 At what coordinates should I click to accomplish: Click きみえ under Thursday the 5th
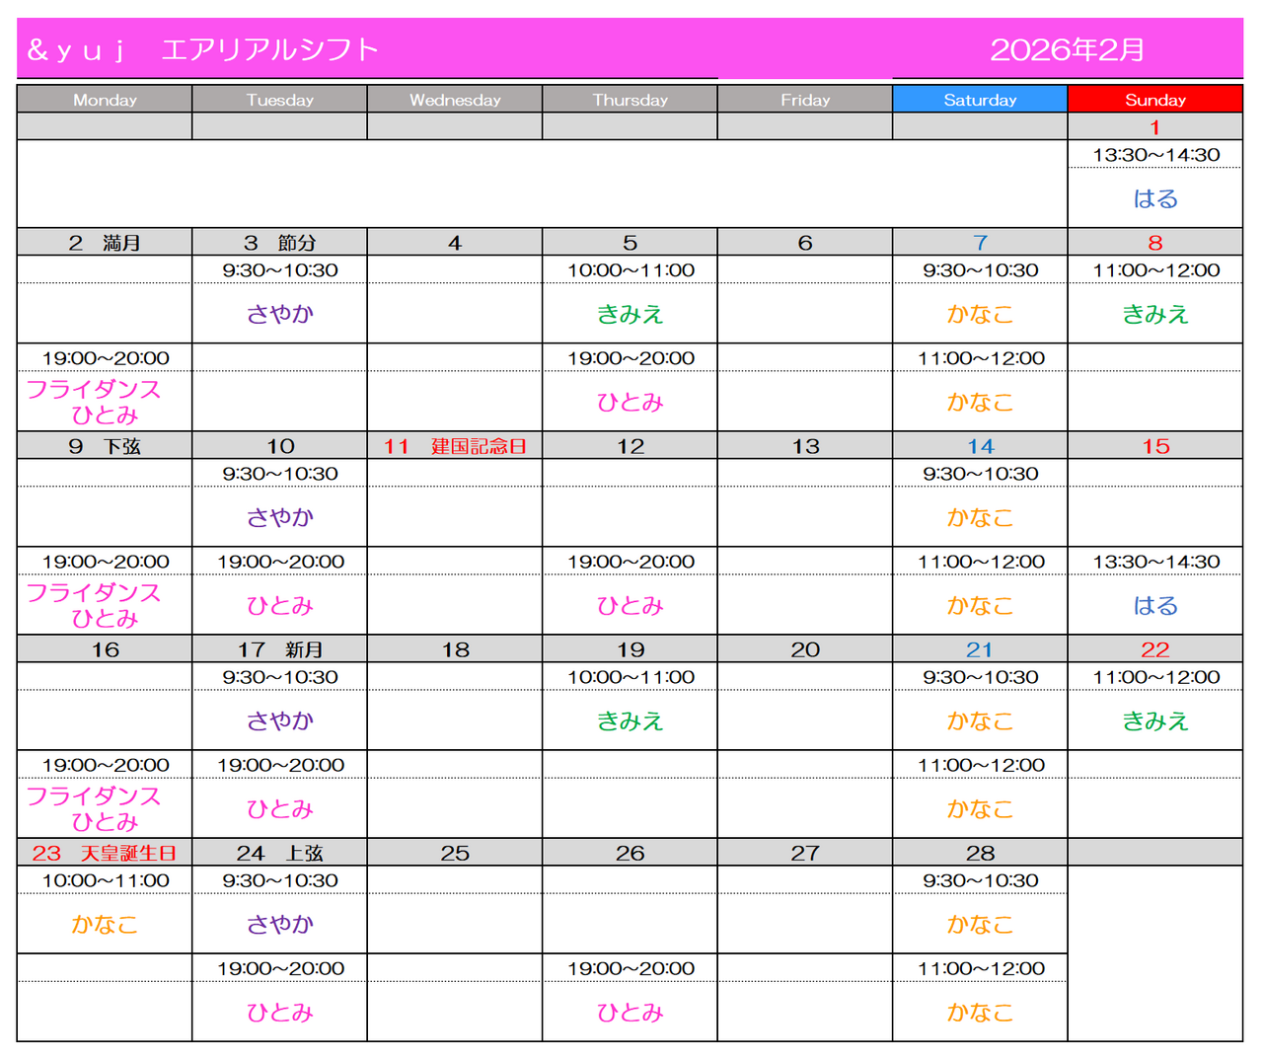pyautogui.click(x=630, y=314)
